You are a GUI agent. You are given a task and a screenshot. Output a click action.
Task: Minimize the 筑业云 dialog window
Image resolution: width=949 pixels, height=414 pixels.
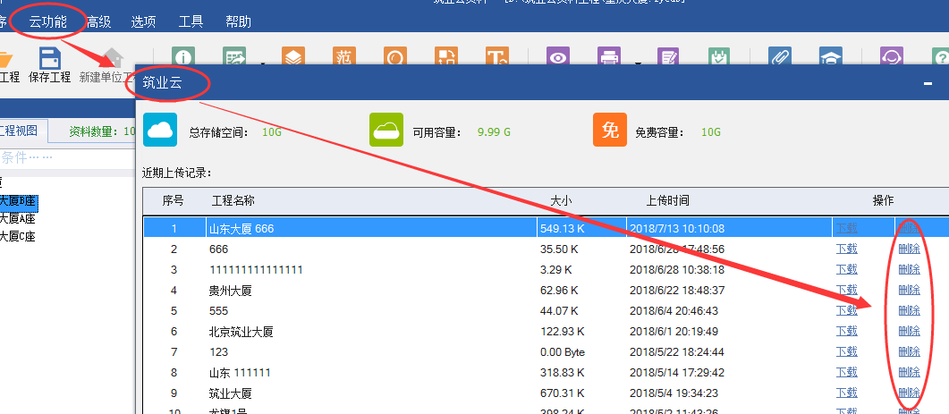928,82
